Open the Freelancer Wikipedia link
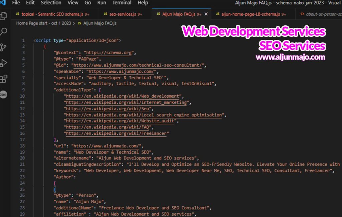Viewport: 342px width, 217px height. [116, 133]
